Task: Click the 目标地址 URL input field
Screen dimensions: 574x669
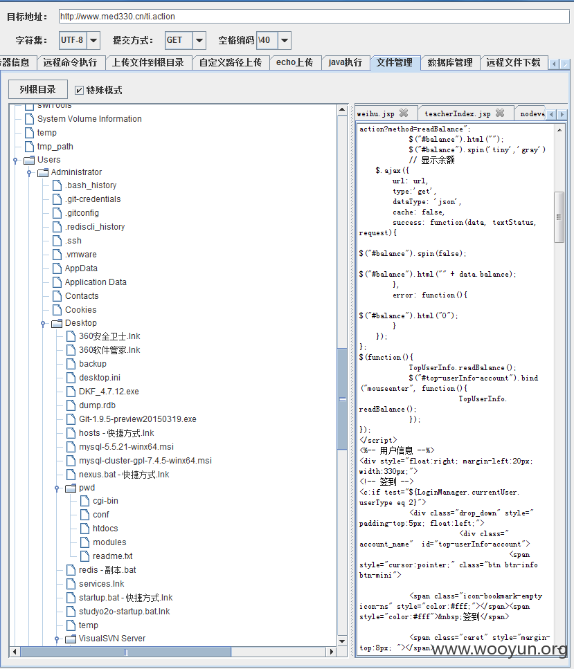Action: [314, 17]
